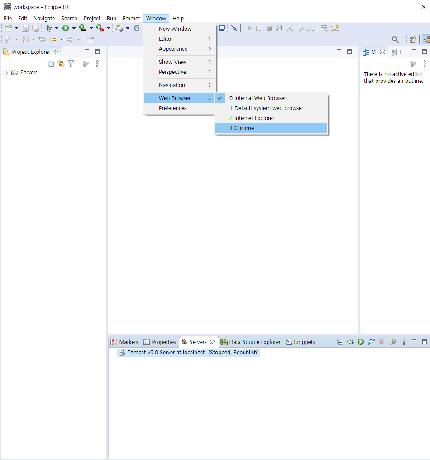Click the Publish to server icon
This screenshot has width=430, height=460.
coord(392,342)
